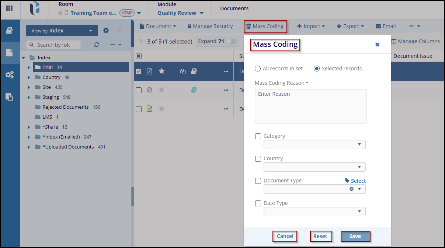Select the All records in set option
The width and height of the screenshot is (445, 248).
[258, 69]
